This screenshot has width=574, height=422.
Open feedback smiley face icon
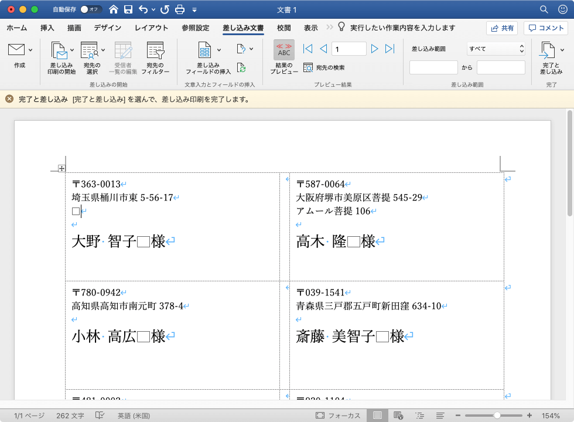(x=563, y=9)
